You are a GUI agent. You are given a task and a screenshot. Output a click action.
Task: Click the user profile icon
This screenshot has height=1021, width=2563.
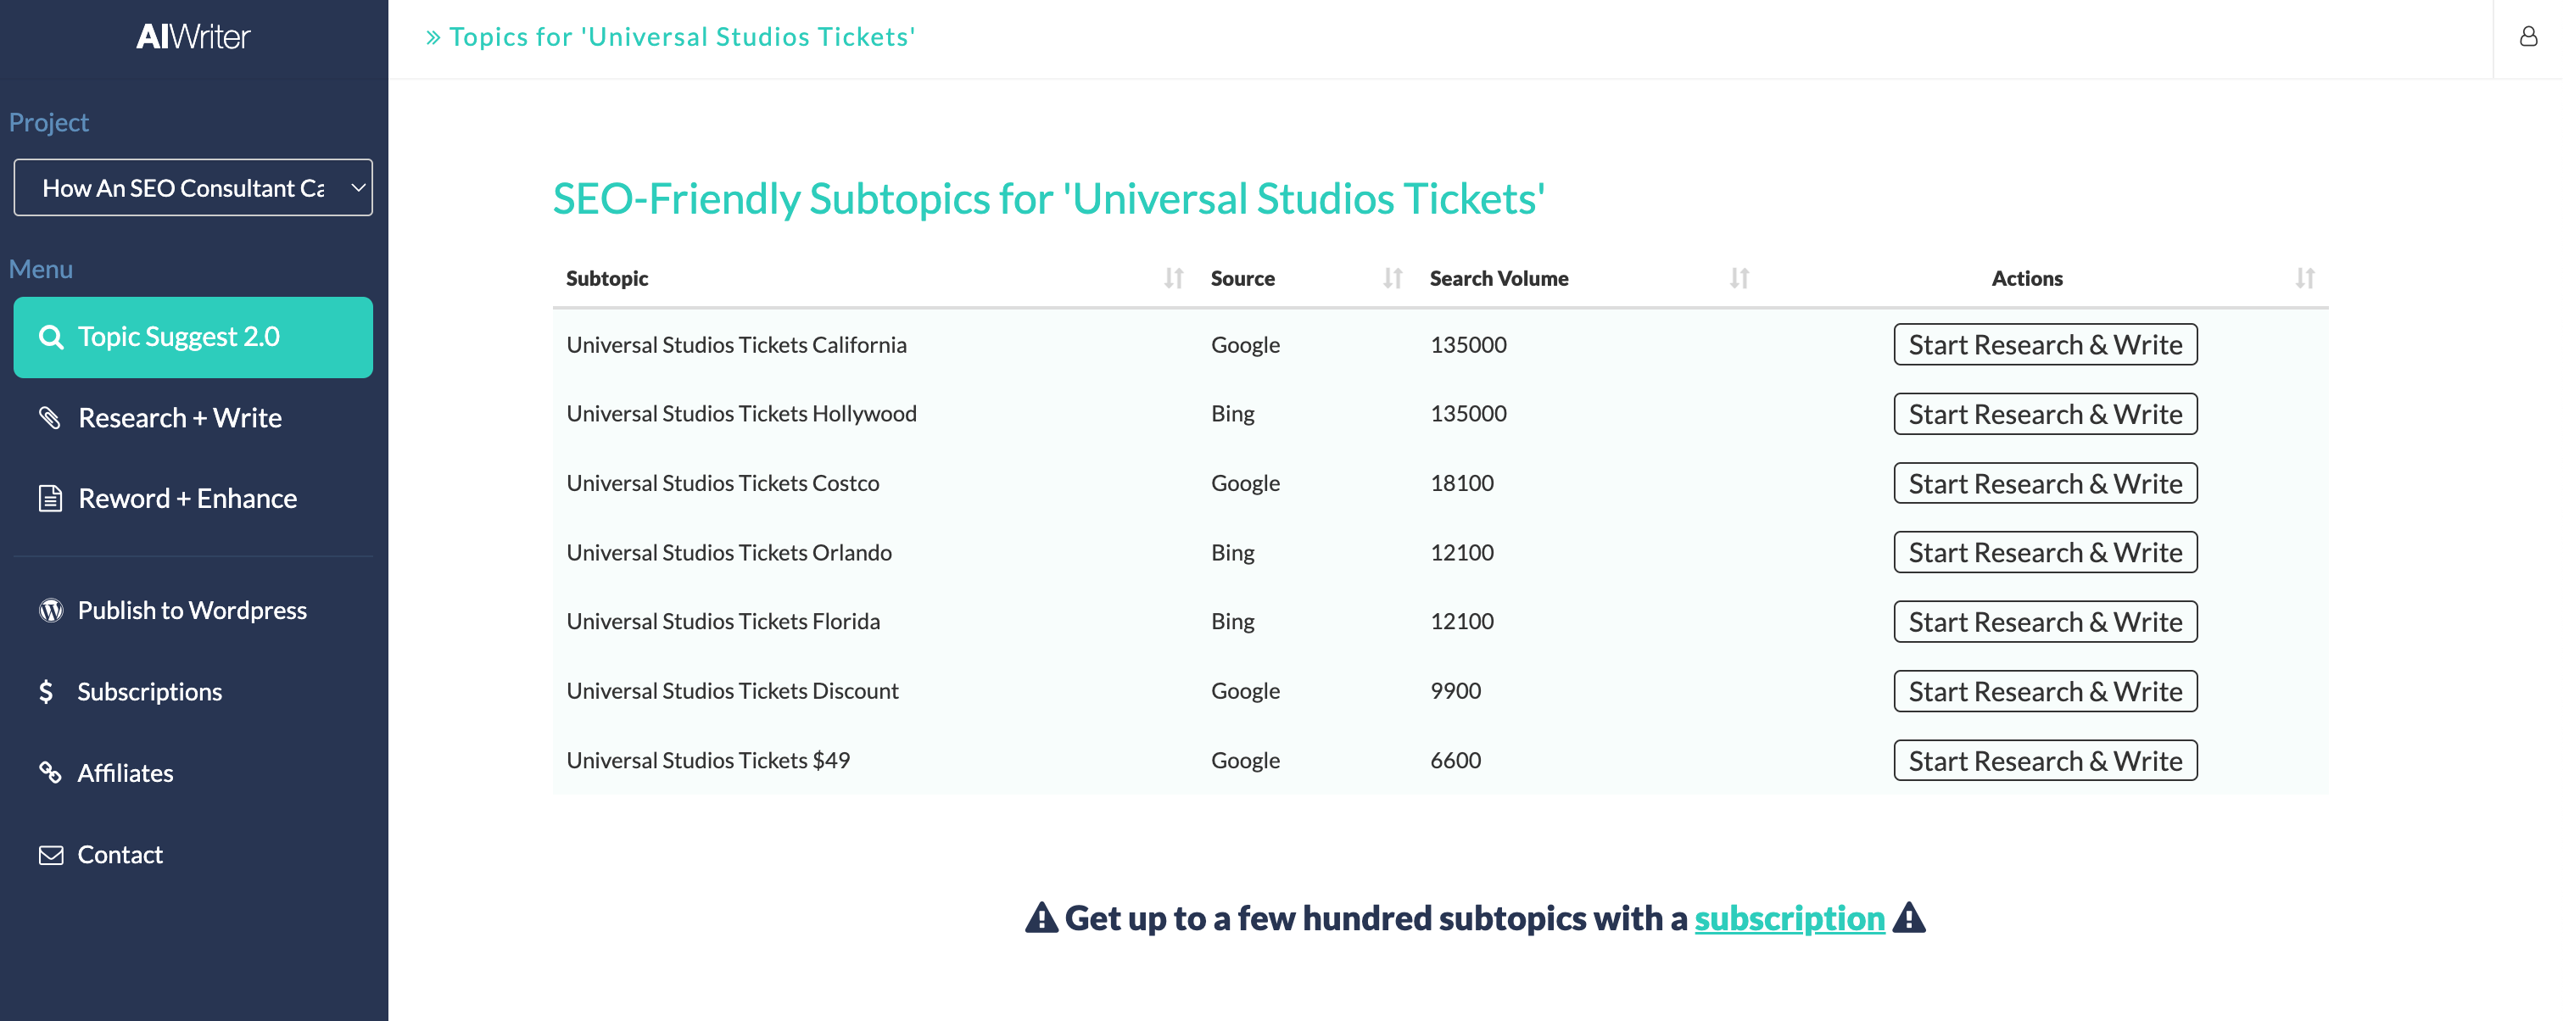pos(2527,36)
